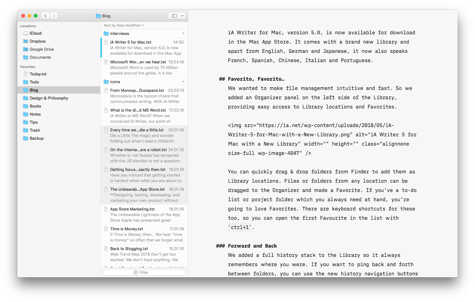Open Back to Blogging.txt file name
475x302 pixels.
pyautogui.click(x=129, y=249)
